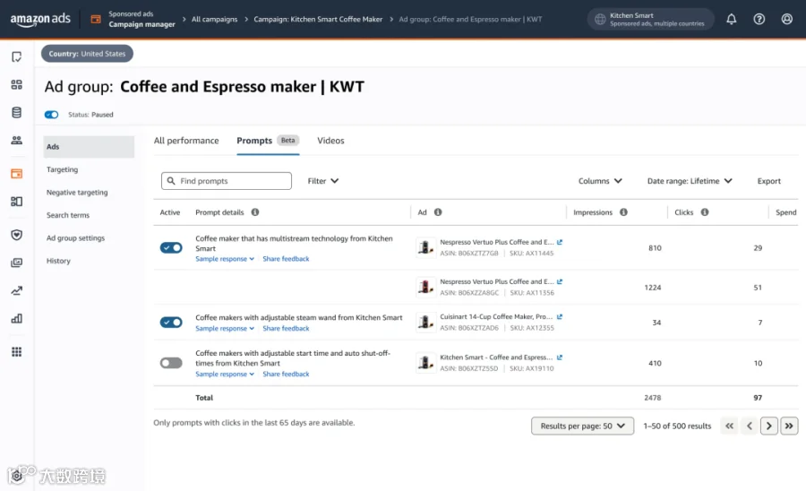Image resolution: width=806 pixels, height=491 pixels.
Task: Open the sidebar nine-dot apps grid icon
Action: [x=16, y=351]
